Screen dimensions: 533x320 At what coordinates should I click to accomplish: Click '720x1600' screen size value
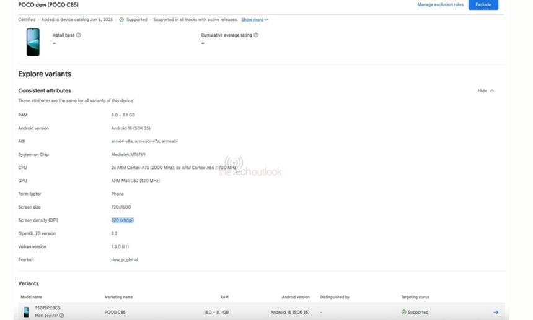[121, 207]
